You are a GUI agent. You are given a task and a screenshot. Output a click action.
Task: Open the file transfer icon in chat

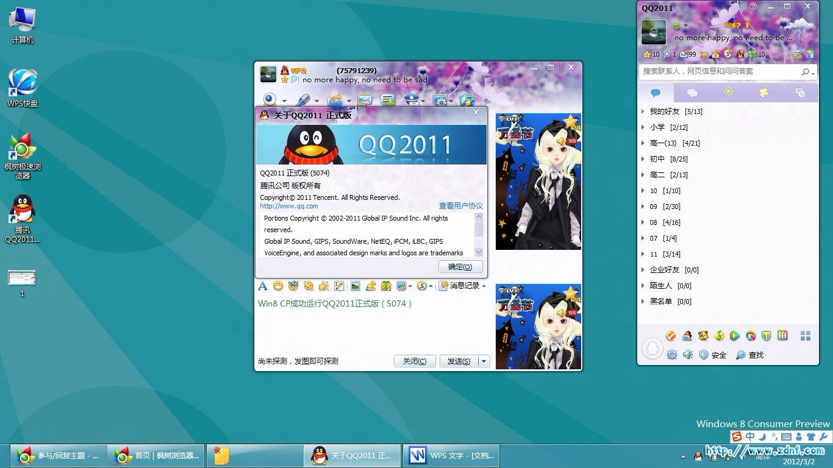(x=335, y=100)
